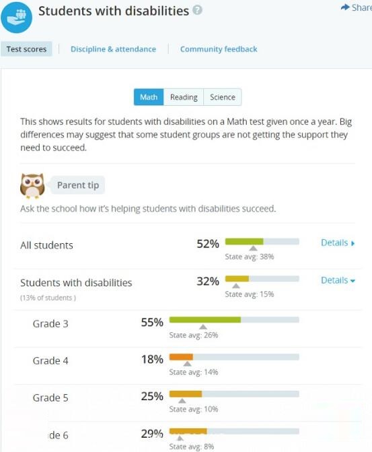Click the Grade 3 green progress bar
The image size is (372, 452).
point(205,320)
